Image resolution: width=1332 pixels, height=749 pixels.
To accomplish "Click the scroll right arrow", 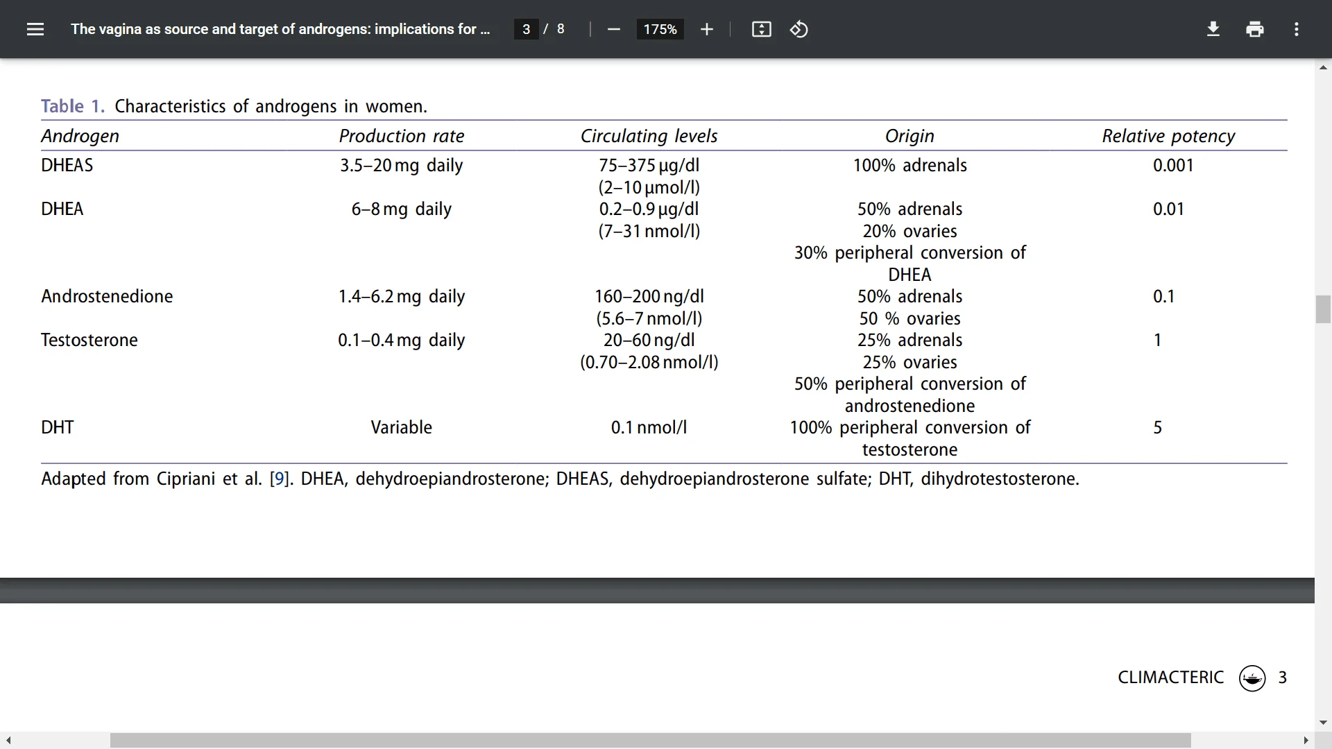I will click(x=1306, y=741).
